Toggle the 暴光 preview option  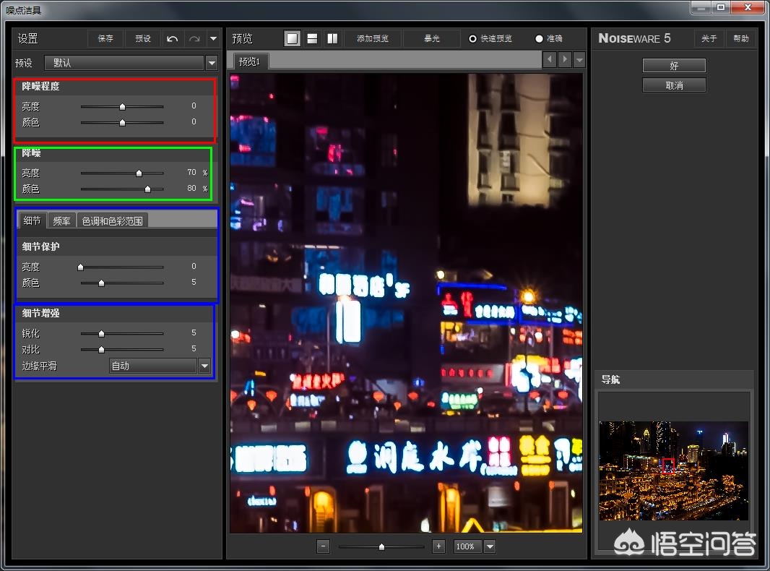(x=431, y=38)
